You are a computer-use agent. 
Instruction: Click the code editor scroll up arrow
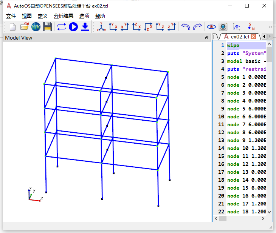pyautogui.click(x=269, y=44)
